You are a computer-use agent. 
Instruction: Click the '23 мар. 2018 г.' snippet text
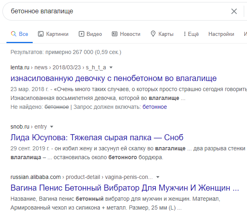(x=29, y=89)
